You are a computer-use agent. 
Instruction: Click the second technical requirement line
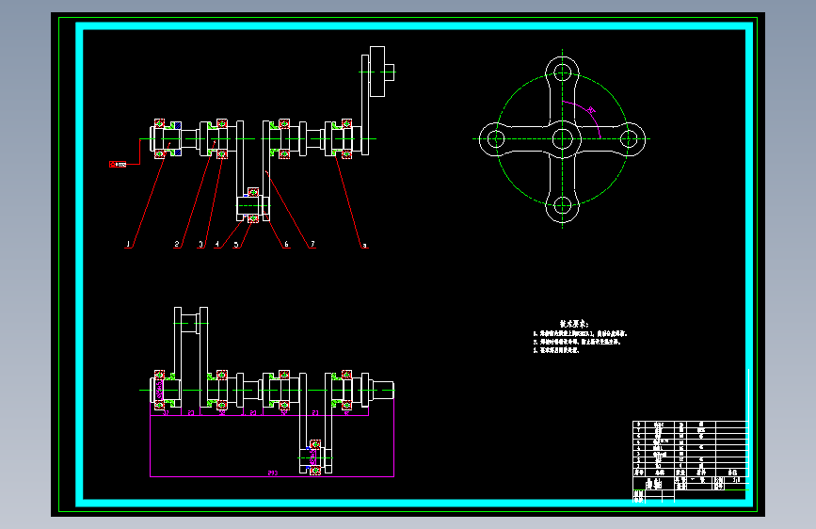point(577,342)
